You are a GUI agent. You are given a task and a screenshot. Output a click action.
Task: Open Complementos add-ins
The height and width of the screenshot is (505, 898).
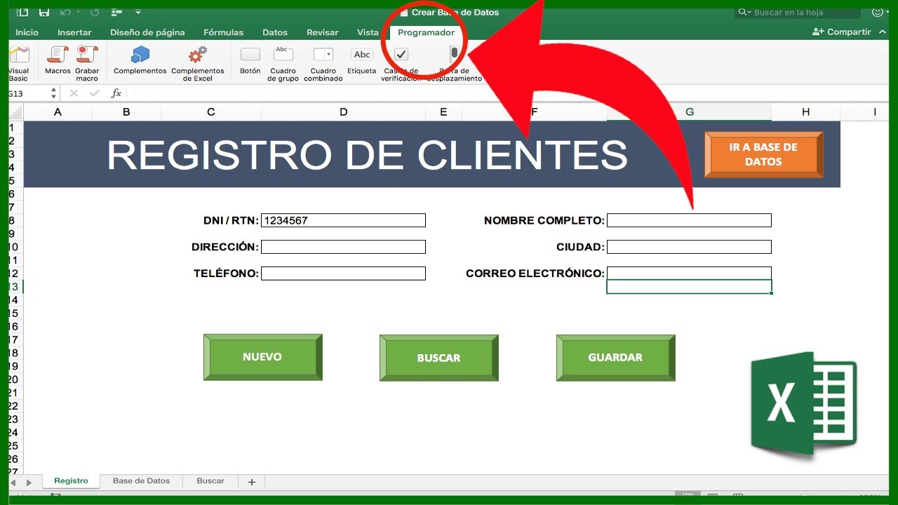tap(140, 60)
